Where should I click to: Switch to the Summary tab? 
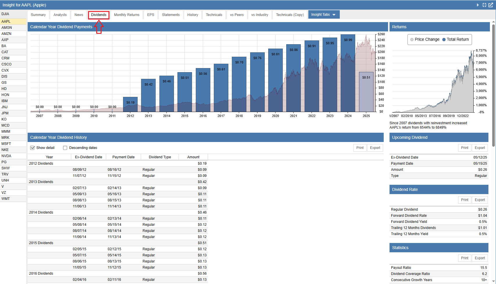pyautogui.click(x=38, y=15)
